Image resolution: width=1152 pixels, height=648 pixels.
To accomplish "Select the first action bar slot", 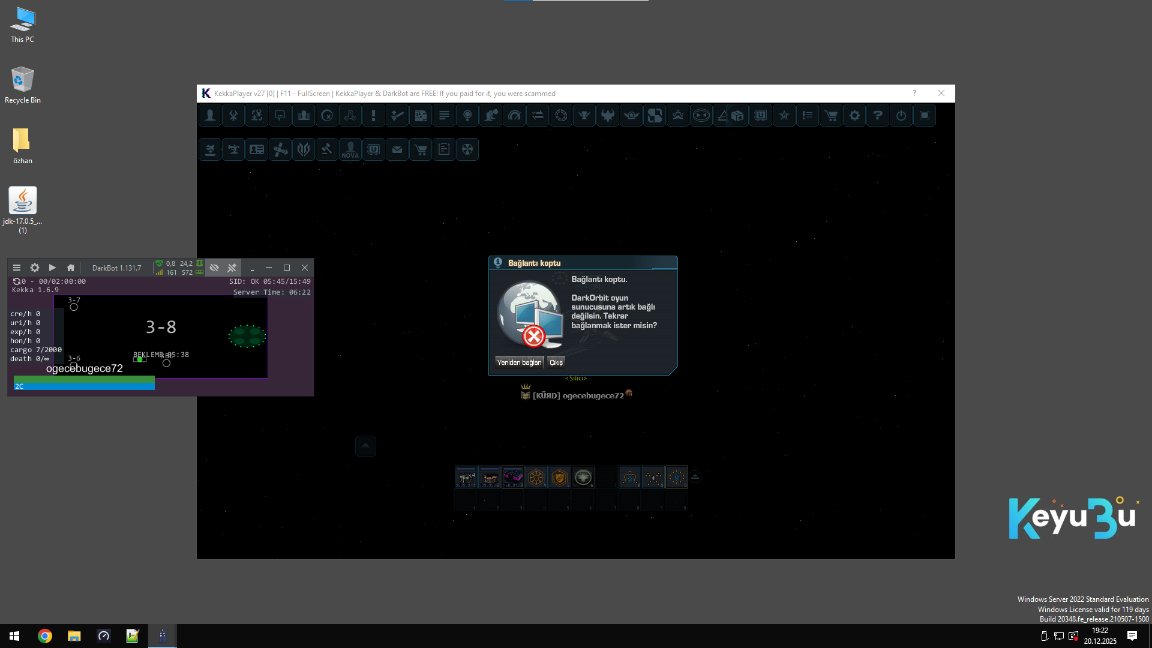I will coord(466,477).
